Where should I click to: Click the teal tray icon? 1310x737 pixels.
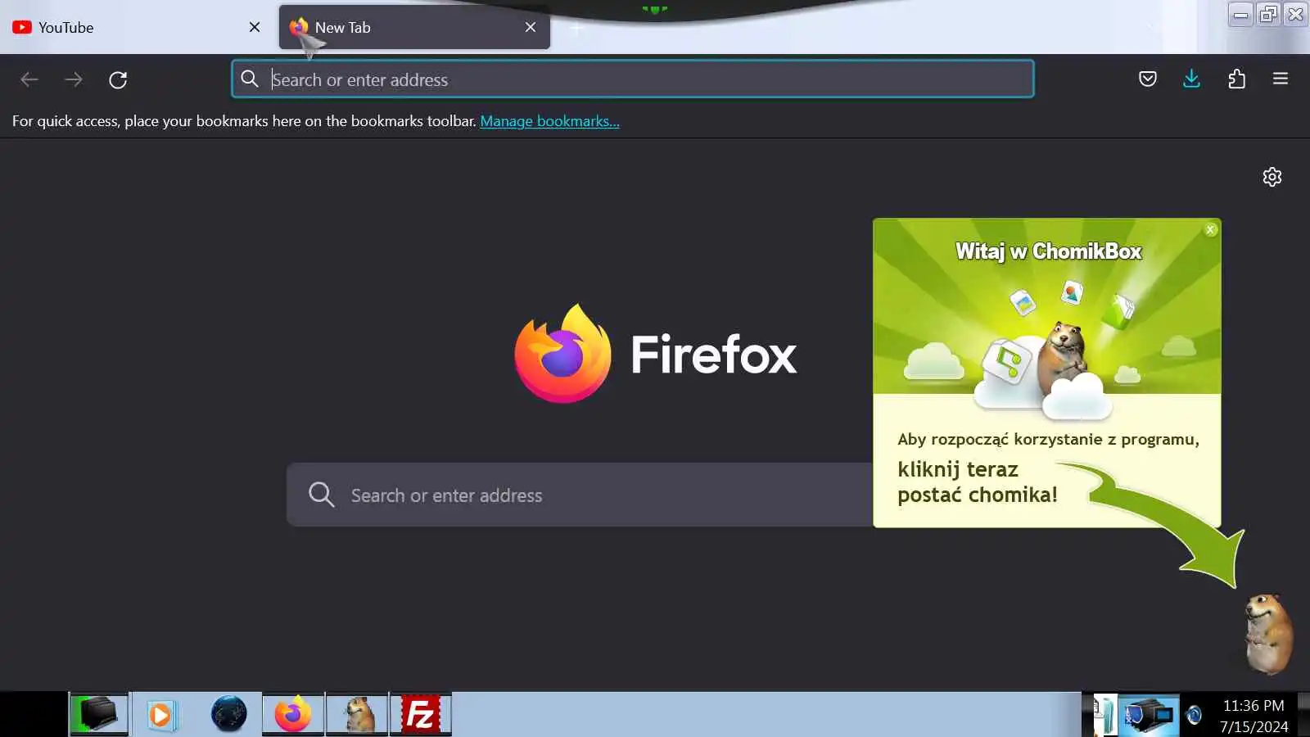1104,715
